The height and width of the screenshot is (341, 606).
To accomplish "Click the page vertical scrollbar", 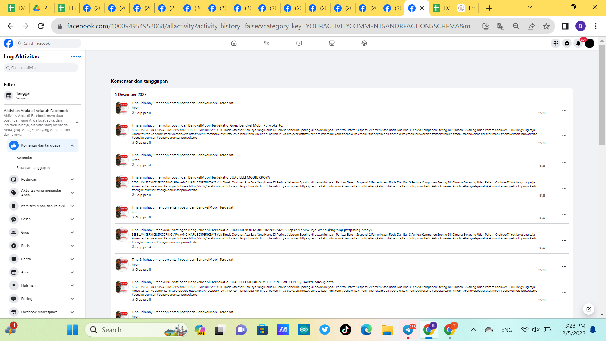I will pos(602,95).
